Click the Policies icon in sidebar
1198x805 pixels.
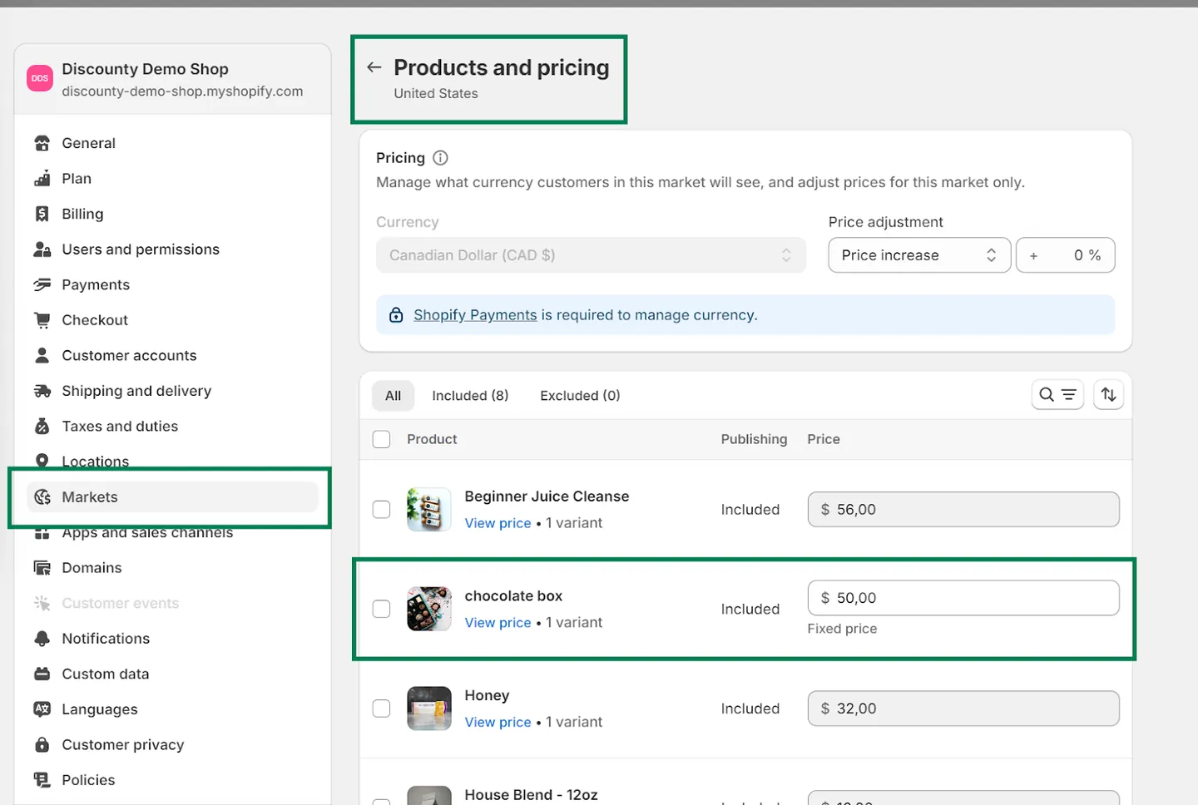pos(42,780)
